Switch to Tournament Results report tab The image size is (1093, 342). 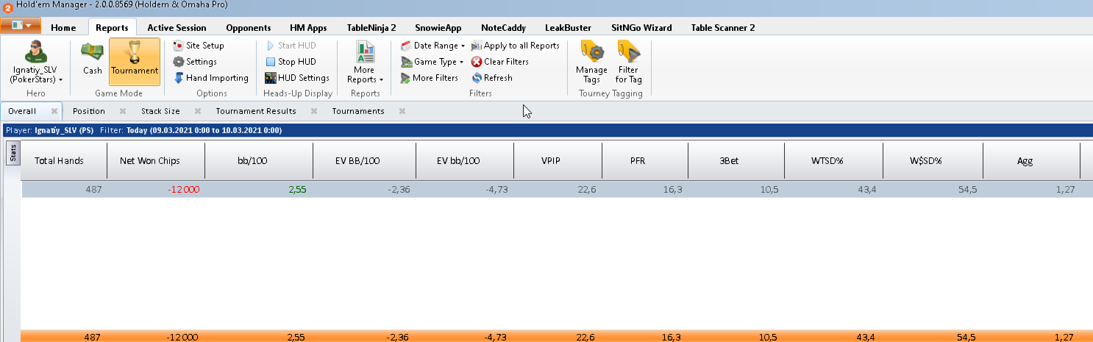tap(256, 111)
